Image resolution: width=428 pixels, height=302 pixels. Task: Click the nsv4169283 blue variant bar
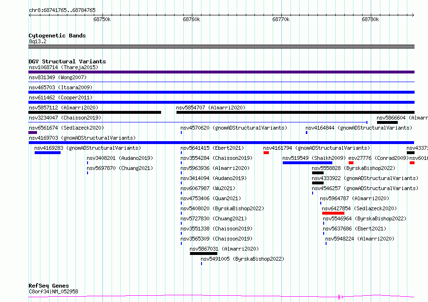pos(48,153)
